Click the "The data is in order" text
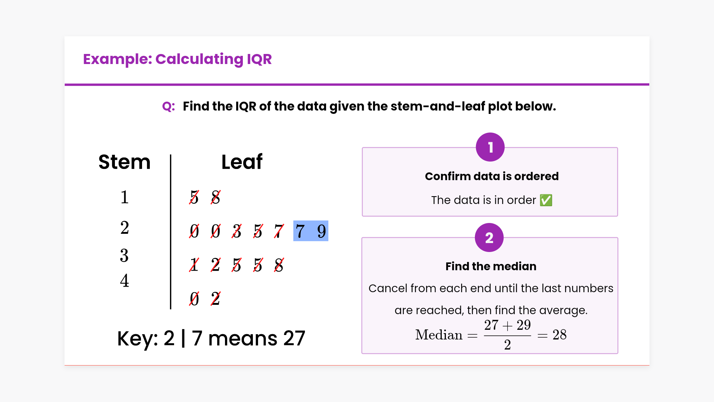The width and height of the screenshot is (714, 402). tap(483, 200)
